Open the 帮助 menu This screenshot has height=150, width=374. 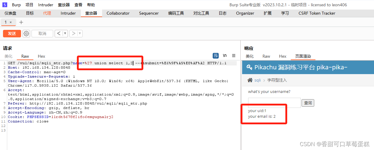tap(91, 5)
